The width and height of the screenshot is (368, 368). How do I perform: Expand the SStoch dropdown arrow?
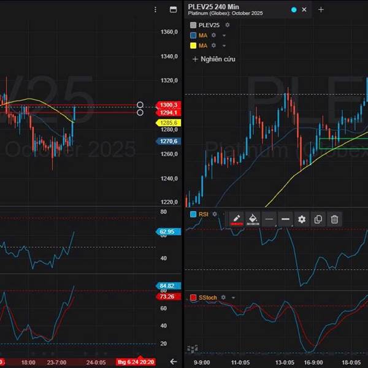[x=233, y=297]
